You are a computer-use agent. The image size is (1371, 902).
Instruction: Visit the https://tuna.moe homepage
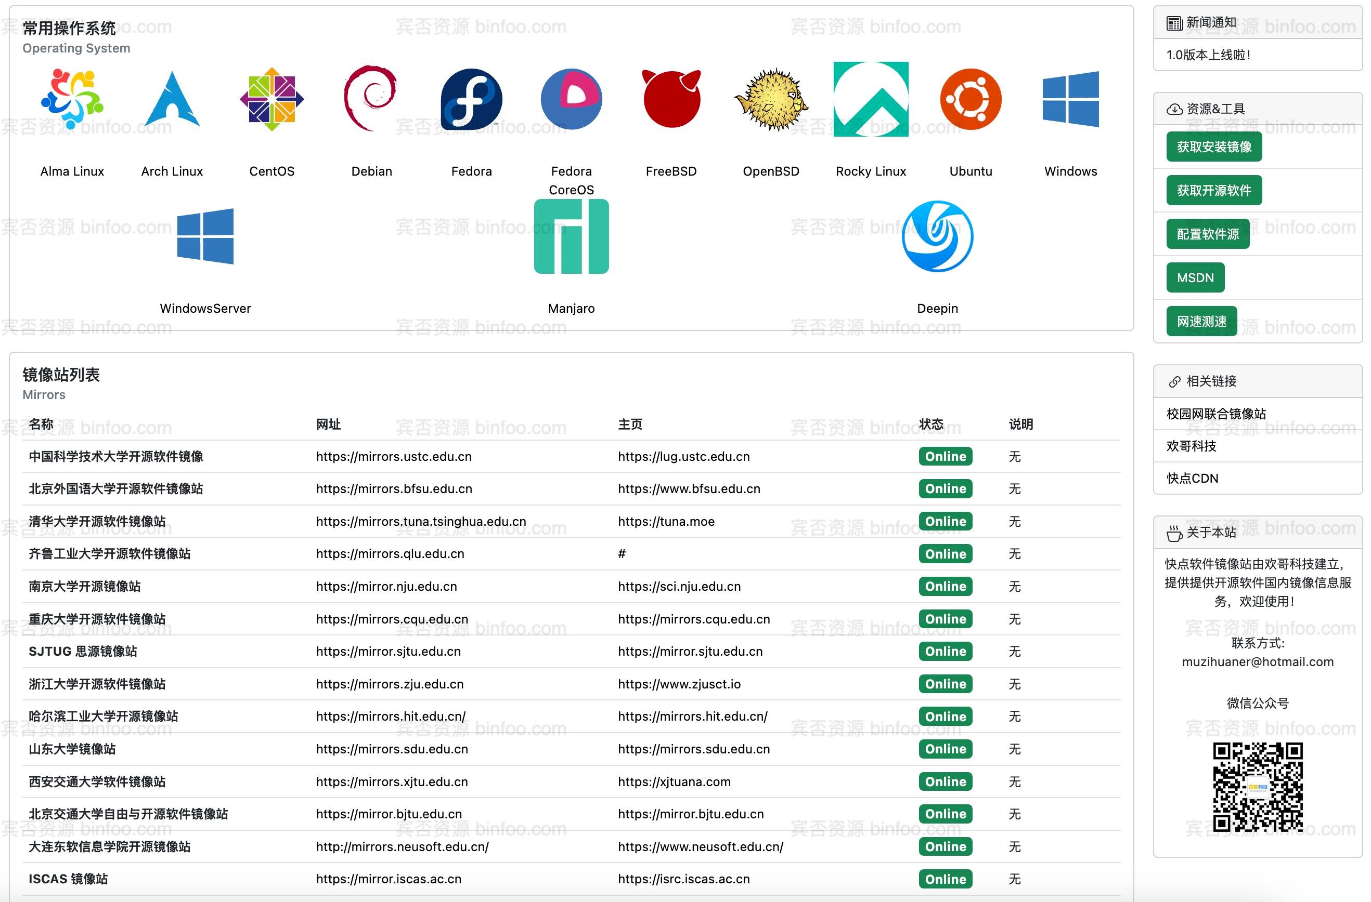[x=666, y=522]
